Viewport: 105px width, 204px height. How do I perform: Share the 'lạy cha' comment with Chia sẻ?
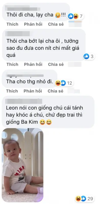[x=56, y=24]
